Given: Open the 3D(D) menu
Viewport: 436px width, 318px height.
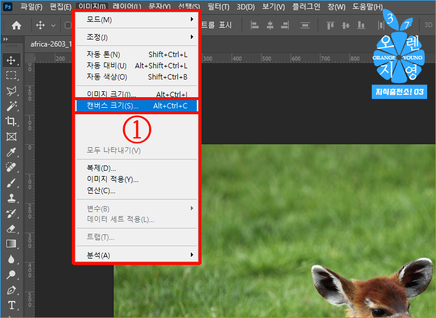Looking at the screenshot, I should 246,6.
